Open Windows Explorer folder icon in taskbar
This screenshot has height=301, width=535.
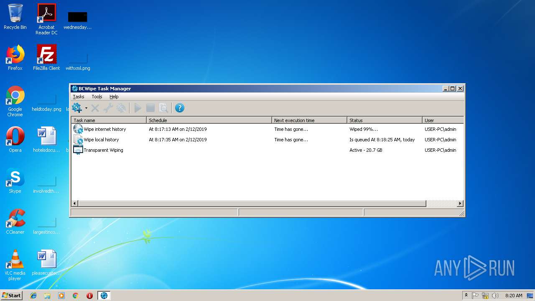pyautogui.click(x=47, y=296)
